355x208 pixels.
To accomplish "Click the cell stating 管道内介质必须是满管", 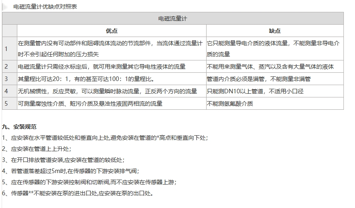I will click(275, 79).
